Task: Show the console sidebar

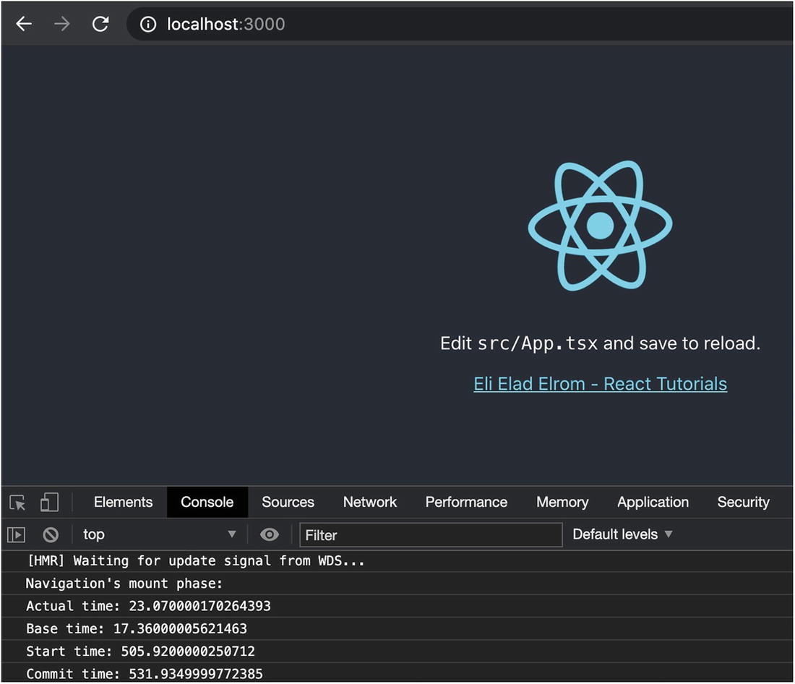Action: (x=16, y=535)
